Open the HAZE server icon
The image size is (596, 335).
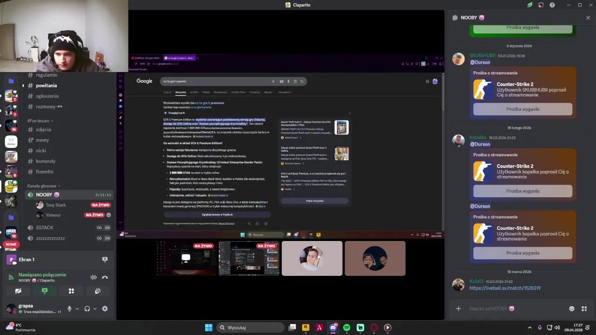point(11,232)
